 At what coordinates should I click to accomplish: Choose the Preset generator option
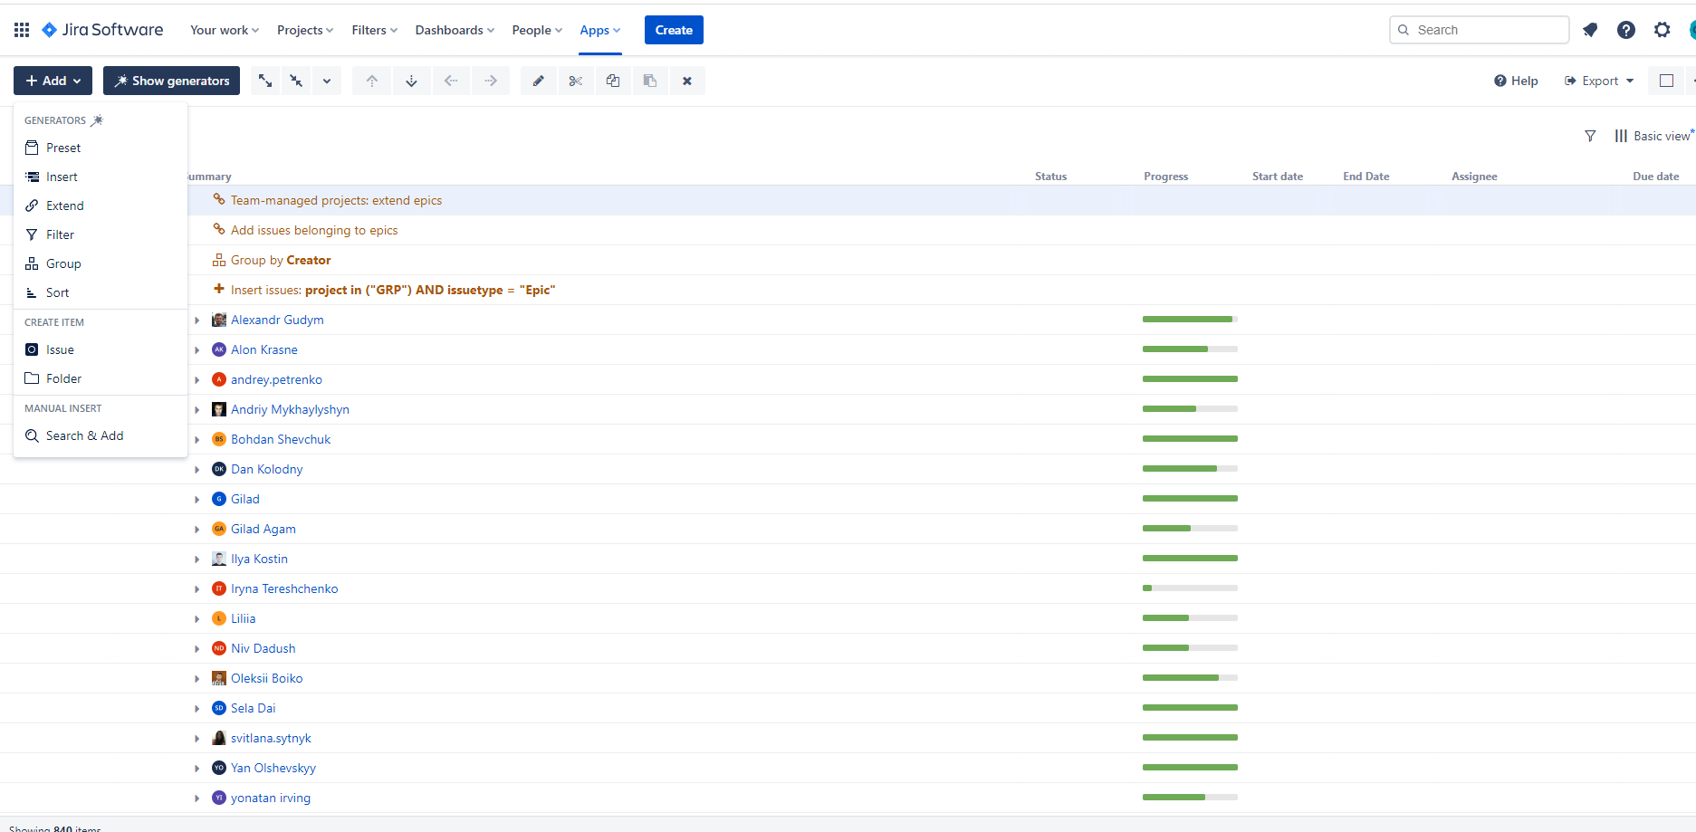pyautogui.click(x=101, y=148)
